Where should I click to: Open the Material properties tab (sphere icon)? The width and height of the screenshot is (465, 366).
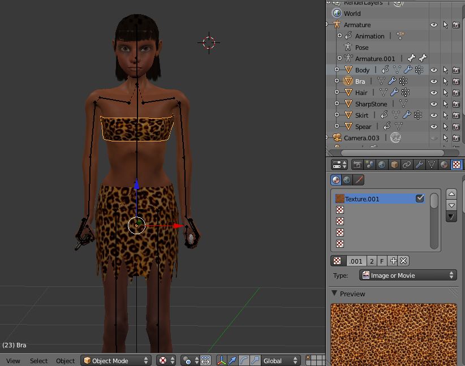coord(445,165)
